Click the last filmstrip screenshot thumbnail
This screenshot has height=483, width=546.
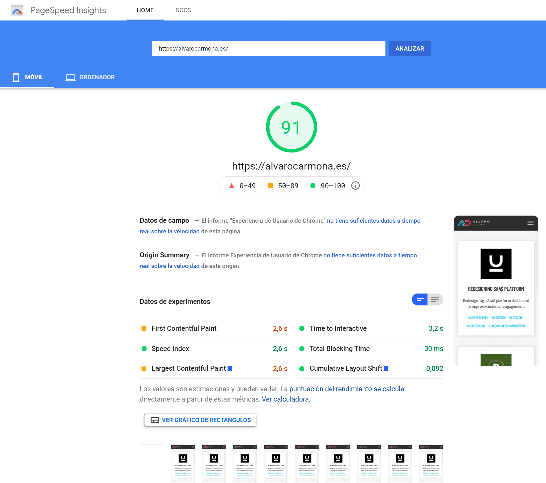coord(431,463)
